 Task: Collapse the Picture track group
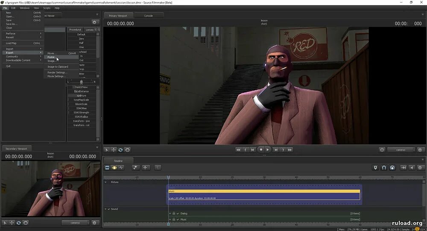[105, 182]
